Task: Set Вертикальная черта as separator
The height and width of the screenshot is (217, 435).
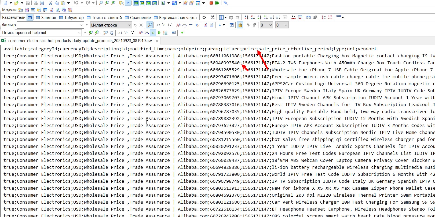Action: [x=175, y=17]
